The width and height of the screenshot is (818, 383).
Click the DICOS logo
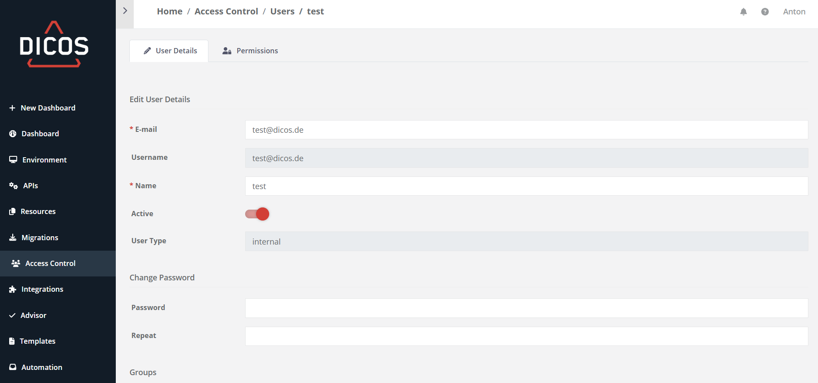54,45
